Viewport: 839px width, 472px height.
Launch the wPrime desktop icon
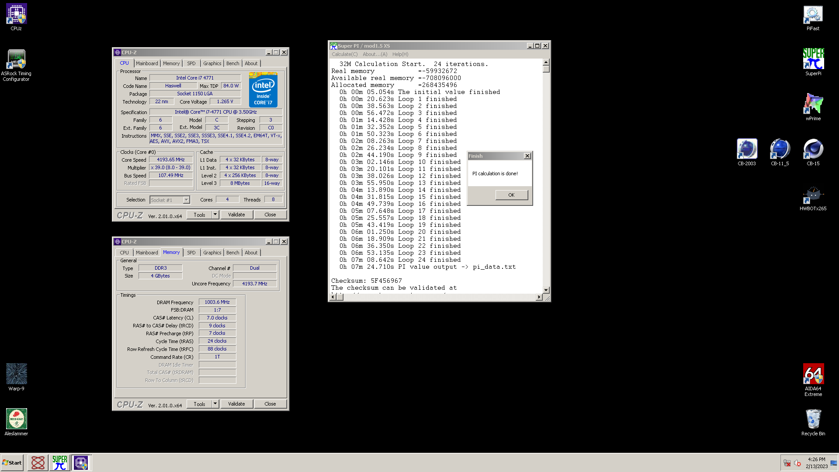[x=813, y=107]
